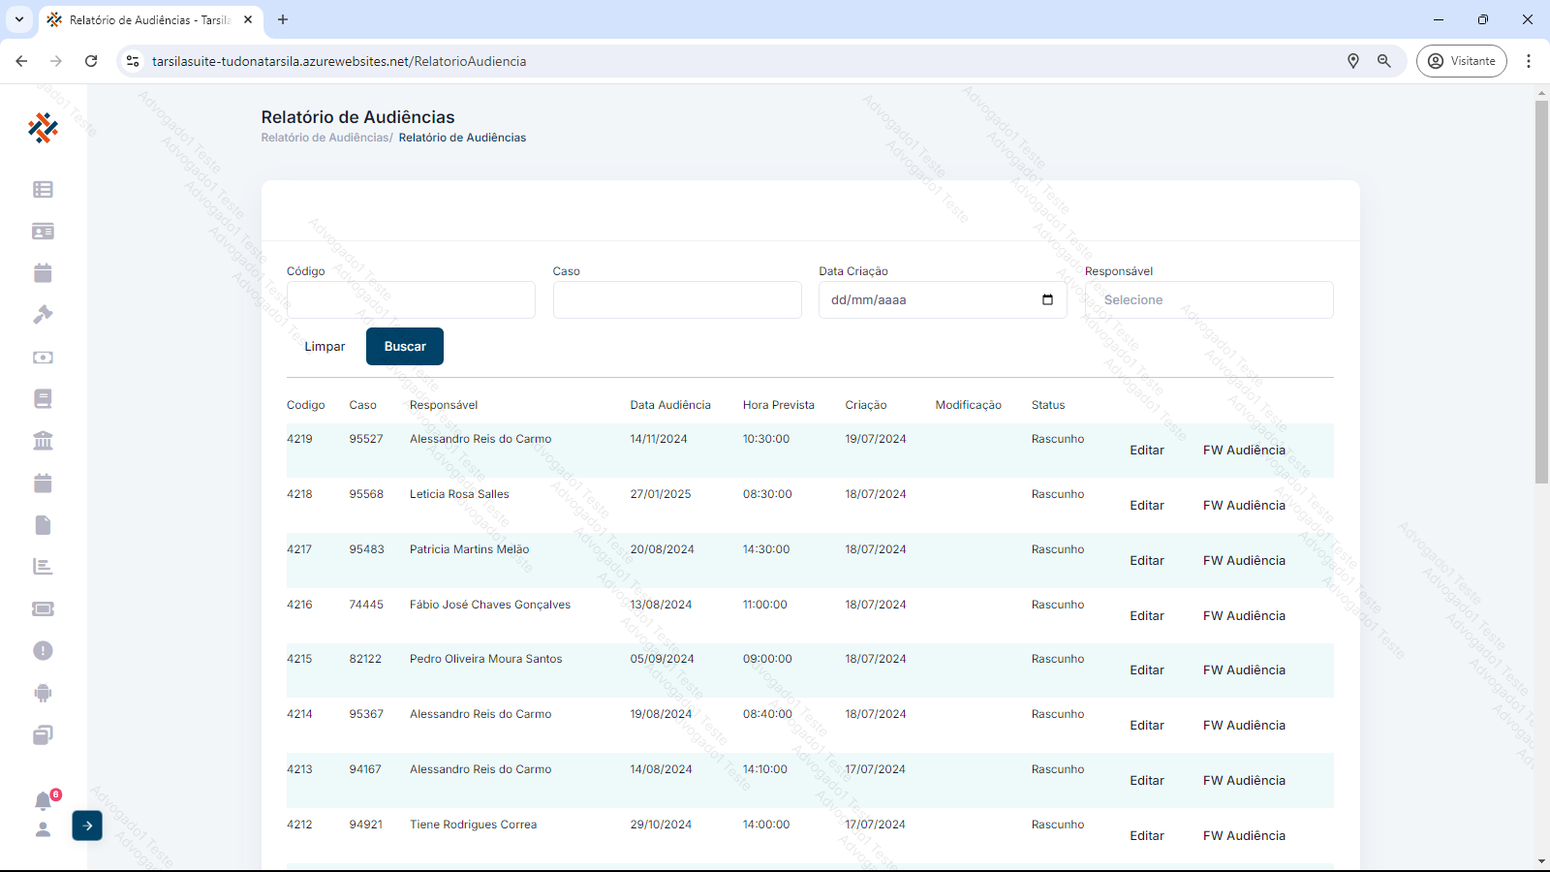Focus the Código input field
Screen dimensions: 1550x872
[x=411, y=300]
